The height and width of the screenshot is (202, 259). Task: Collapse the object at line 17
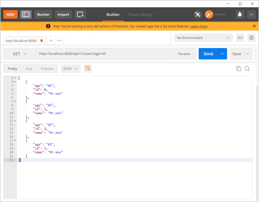click(15, 140)
